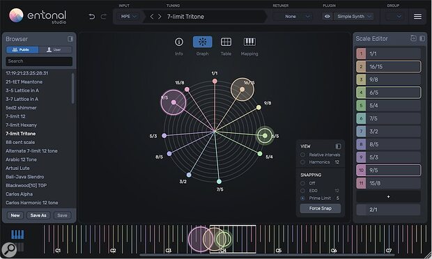Click the grayed Save button

[x=62, y=215]
